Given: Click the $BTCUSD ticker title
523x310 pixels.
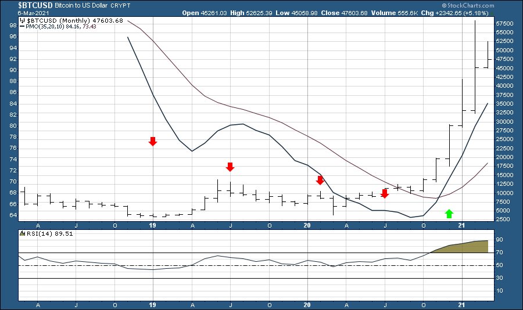Looking at the screenshot, I should (x=27, y=4).
